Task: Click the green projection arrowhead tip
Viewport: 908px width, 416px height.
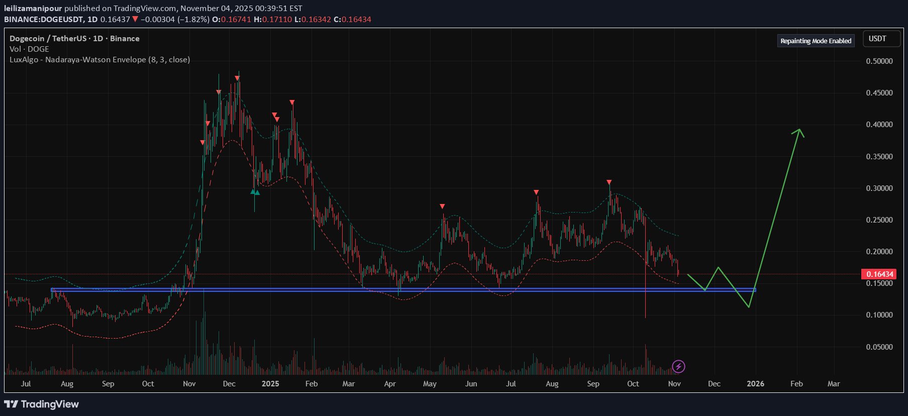Action: tap(799, 130)
